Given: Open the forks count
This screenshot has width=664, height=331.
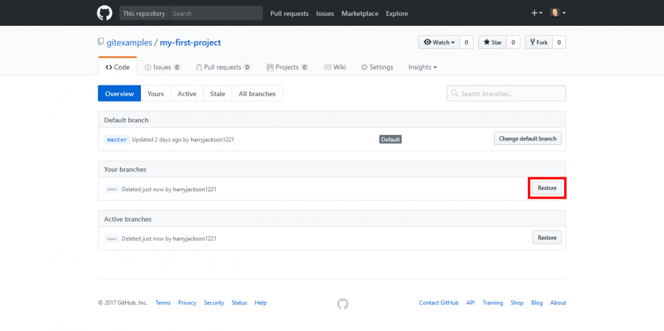Looking at the screenshot, I should (559, 42).
